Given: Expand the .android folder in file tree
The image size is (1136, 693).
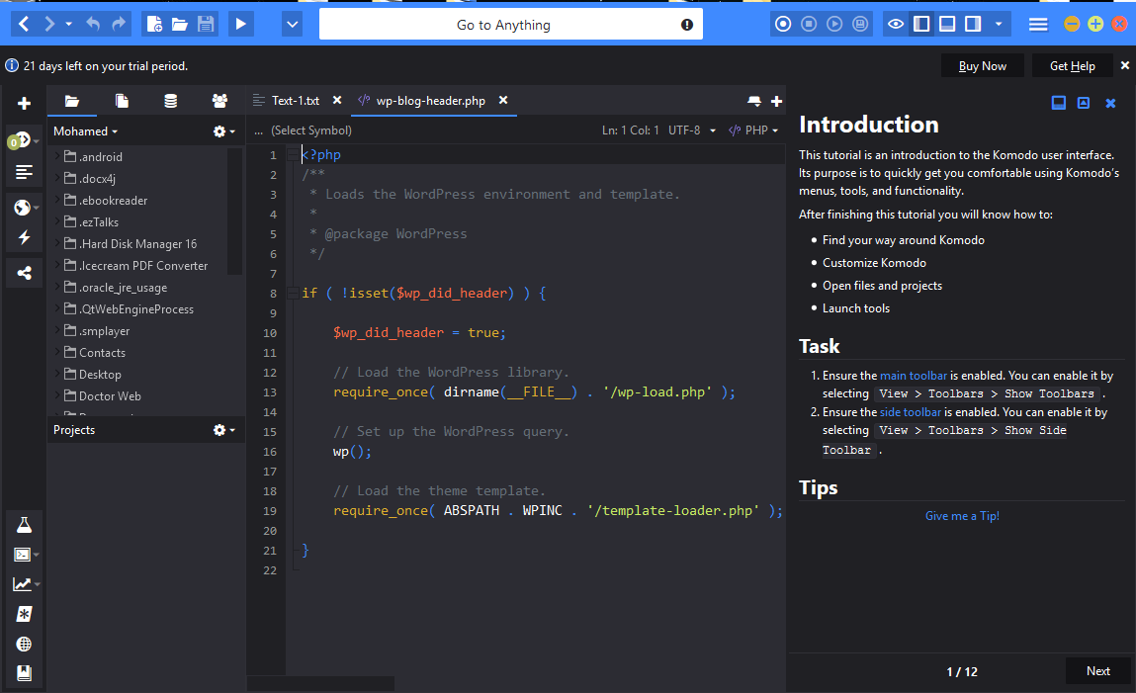Looking at the screenshot, I should pyautogui.click(x=58, y=156).
